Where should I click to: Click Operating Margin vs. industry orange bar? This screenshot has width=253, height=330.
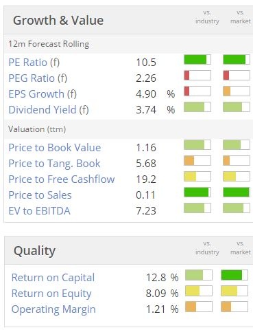tap(199, 307)
